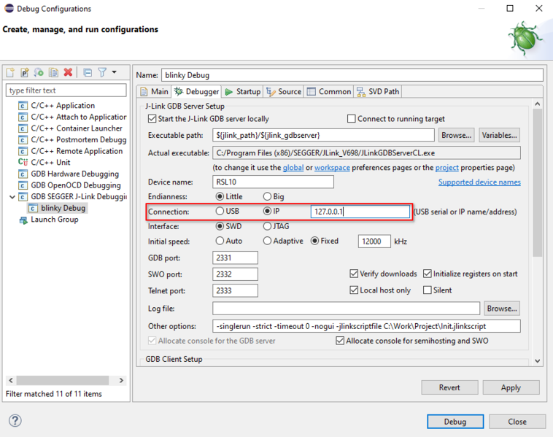Collapse GDB SEGGER J-Link Debugging tree node

coord(12,197)
